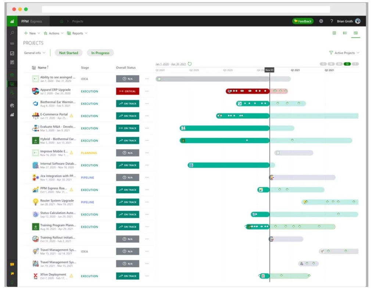
Task: Switch to the list view icon
Action: tap(345, 33)
